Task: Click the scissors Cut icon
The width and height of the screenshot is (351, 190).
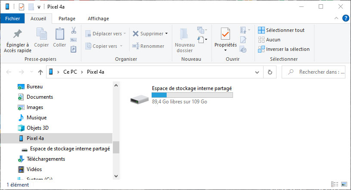Action: tap(73, 30)
